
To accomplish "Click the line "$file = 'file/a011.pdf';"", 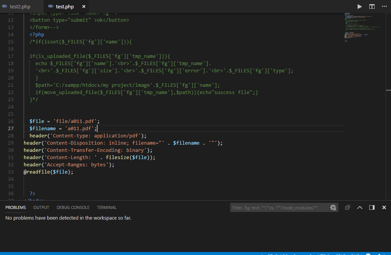I will (x=64, y=121).
